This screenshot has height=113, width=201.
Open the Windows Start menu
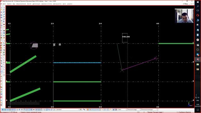[198, 2]
